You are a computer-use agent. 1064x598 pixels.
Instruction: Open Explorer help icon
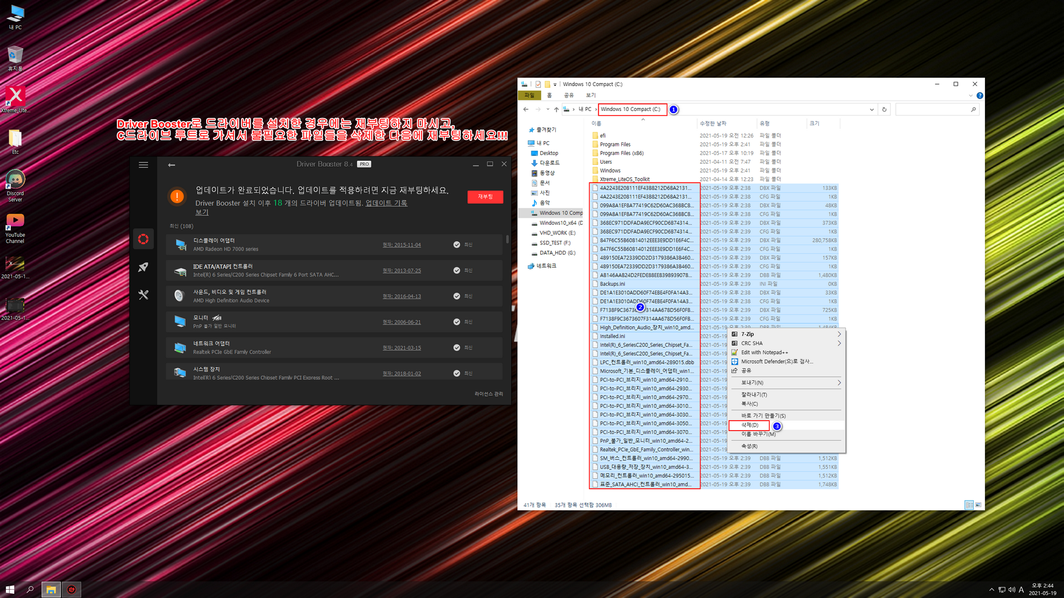click(980, 96)
